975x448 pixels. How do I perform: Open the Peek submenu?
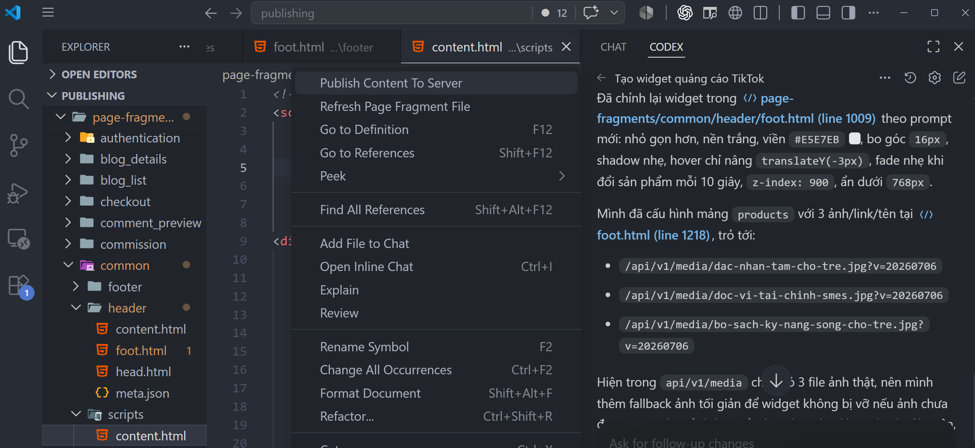click(436, 176)
